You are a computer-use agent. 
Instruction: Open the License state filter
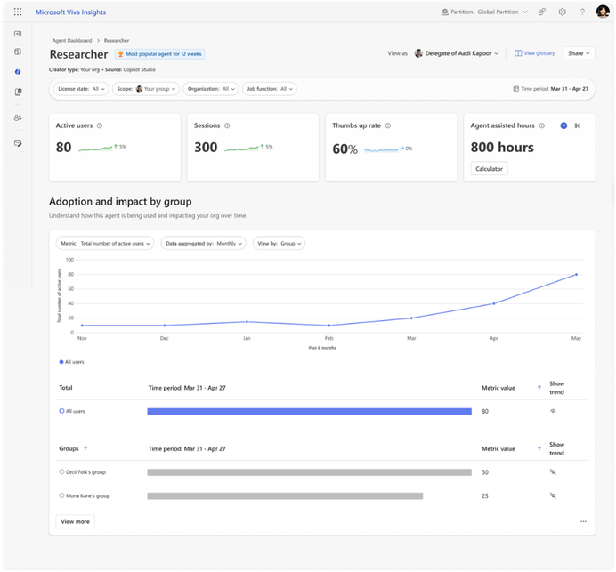tap(81, 89)
